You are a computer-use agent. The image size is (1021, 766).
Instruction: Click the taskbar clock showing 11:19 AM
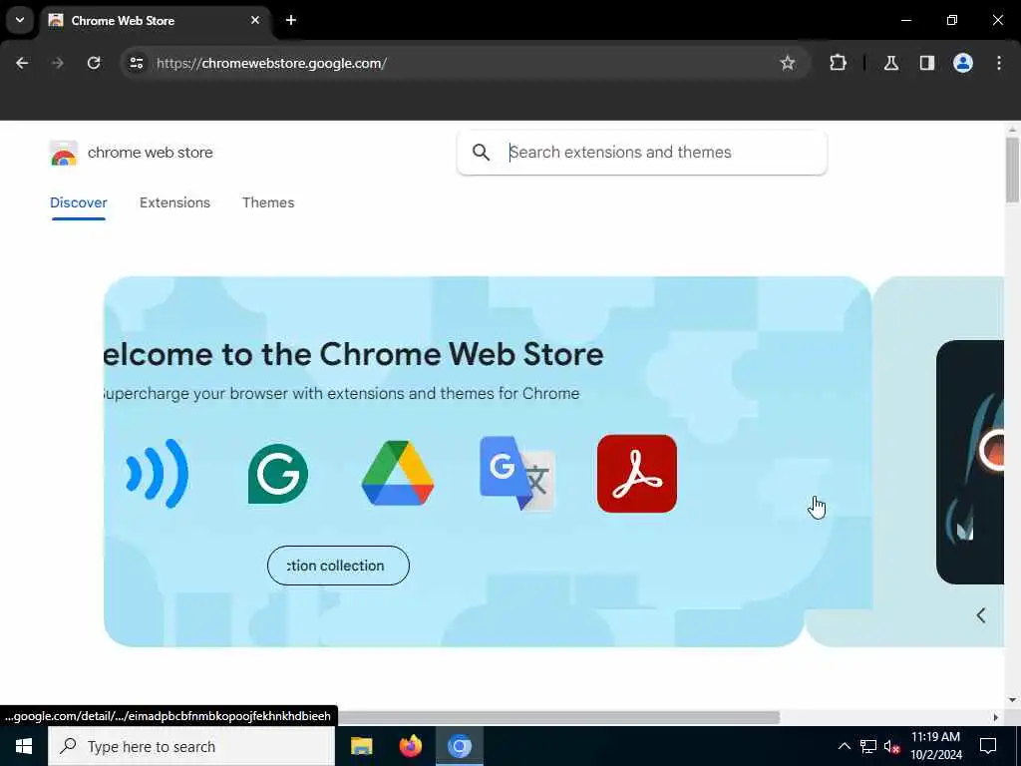(x=935, y=746)
